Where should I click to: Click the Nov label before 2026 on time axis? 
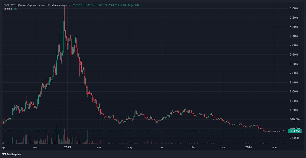click(x=223, y=147)
